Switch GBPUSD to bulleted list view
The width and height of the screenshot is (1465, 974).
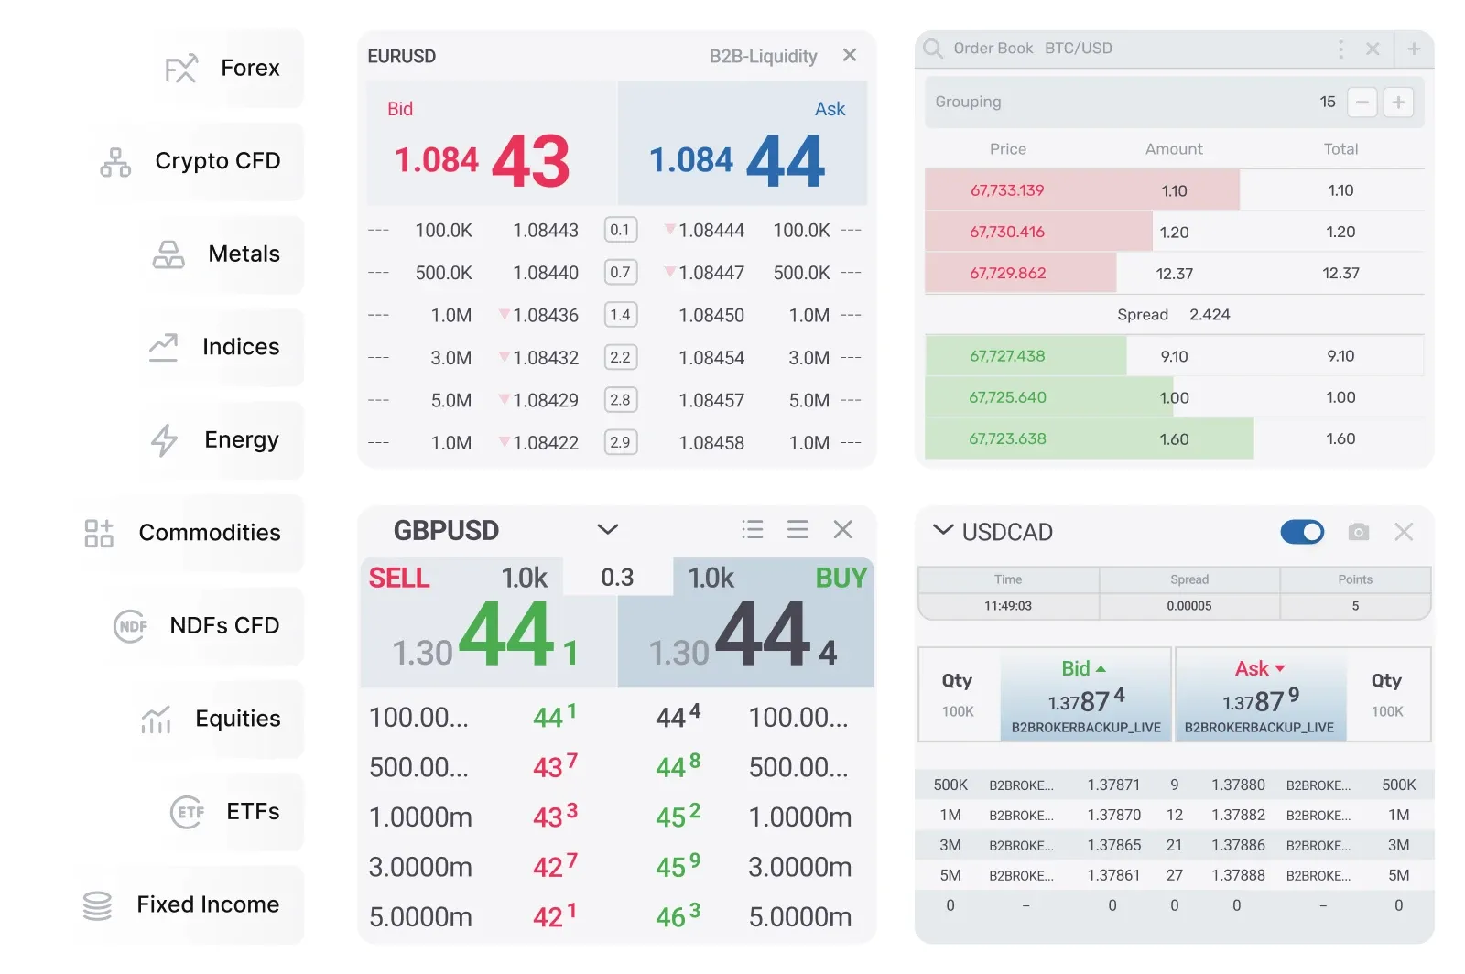click(x=753, y=529)
